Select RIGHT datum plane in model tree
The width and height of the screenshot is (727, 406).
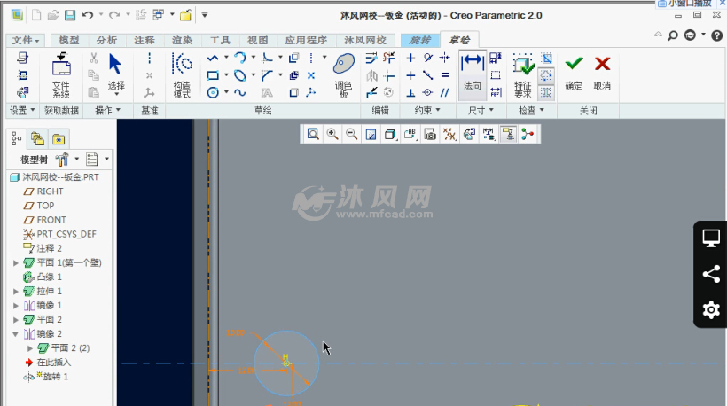pyautogui.click(x=43, y=191)
